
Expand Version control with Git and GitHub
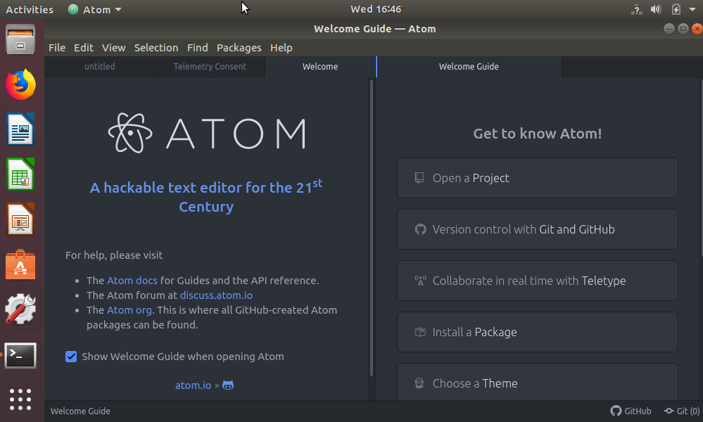tap(538, 229)
